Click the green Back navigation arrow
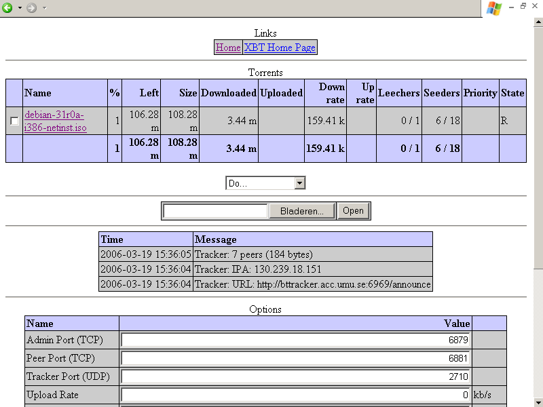The height and width of the screenshot is (407, 543). (x=7, y=7)
